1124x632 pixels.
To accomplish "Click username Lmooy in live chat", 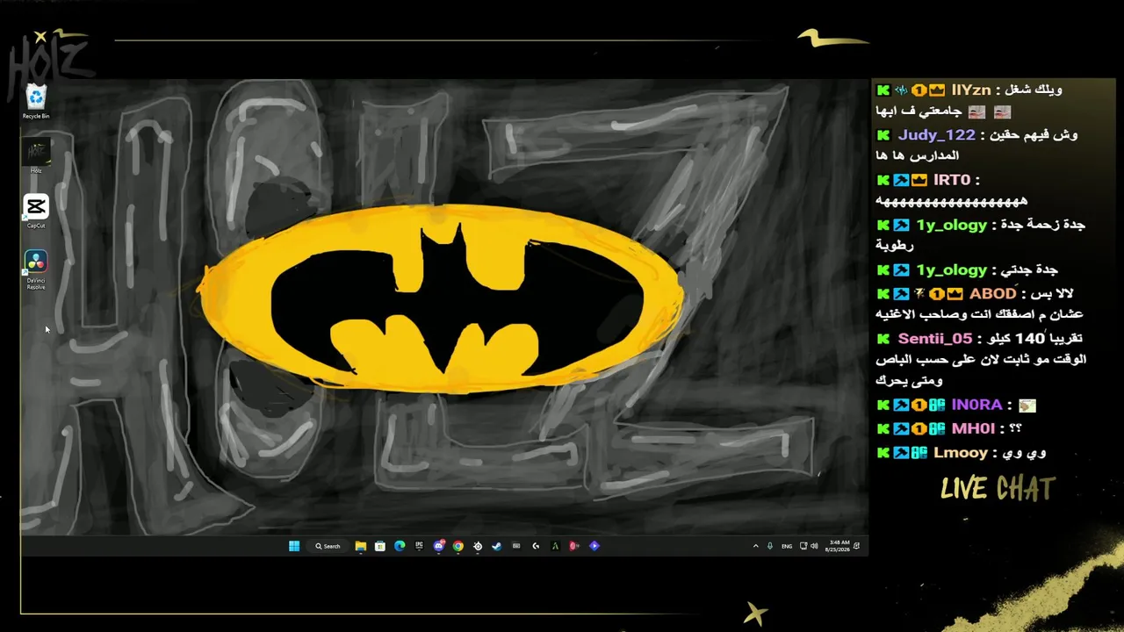I will tap(961, 453).
